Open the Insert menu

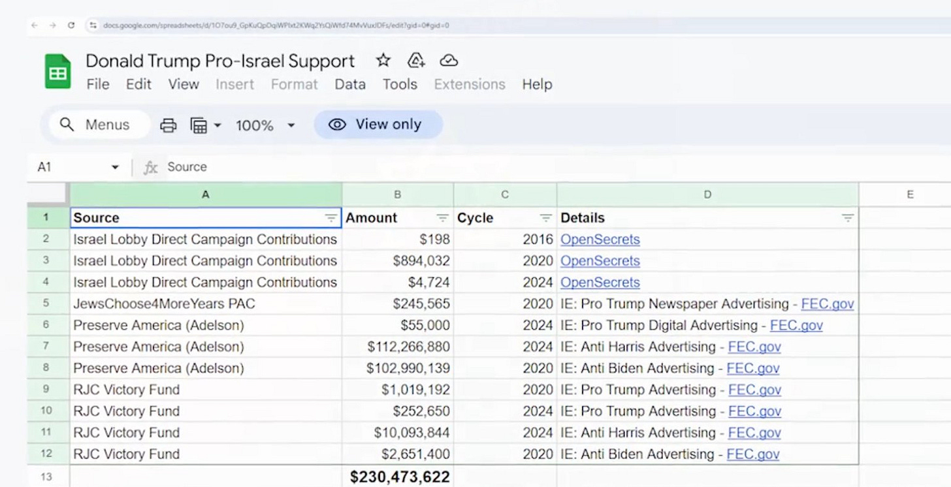tap(234, 84)
